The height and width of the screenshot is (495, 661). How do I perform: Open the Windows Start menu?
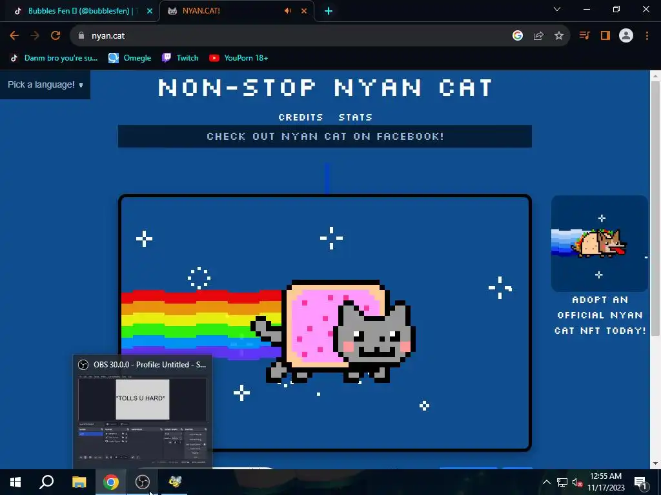tap(15, 482)
